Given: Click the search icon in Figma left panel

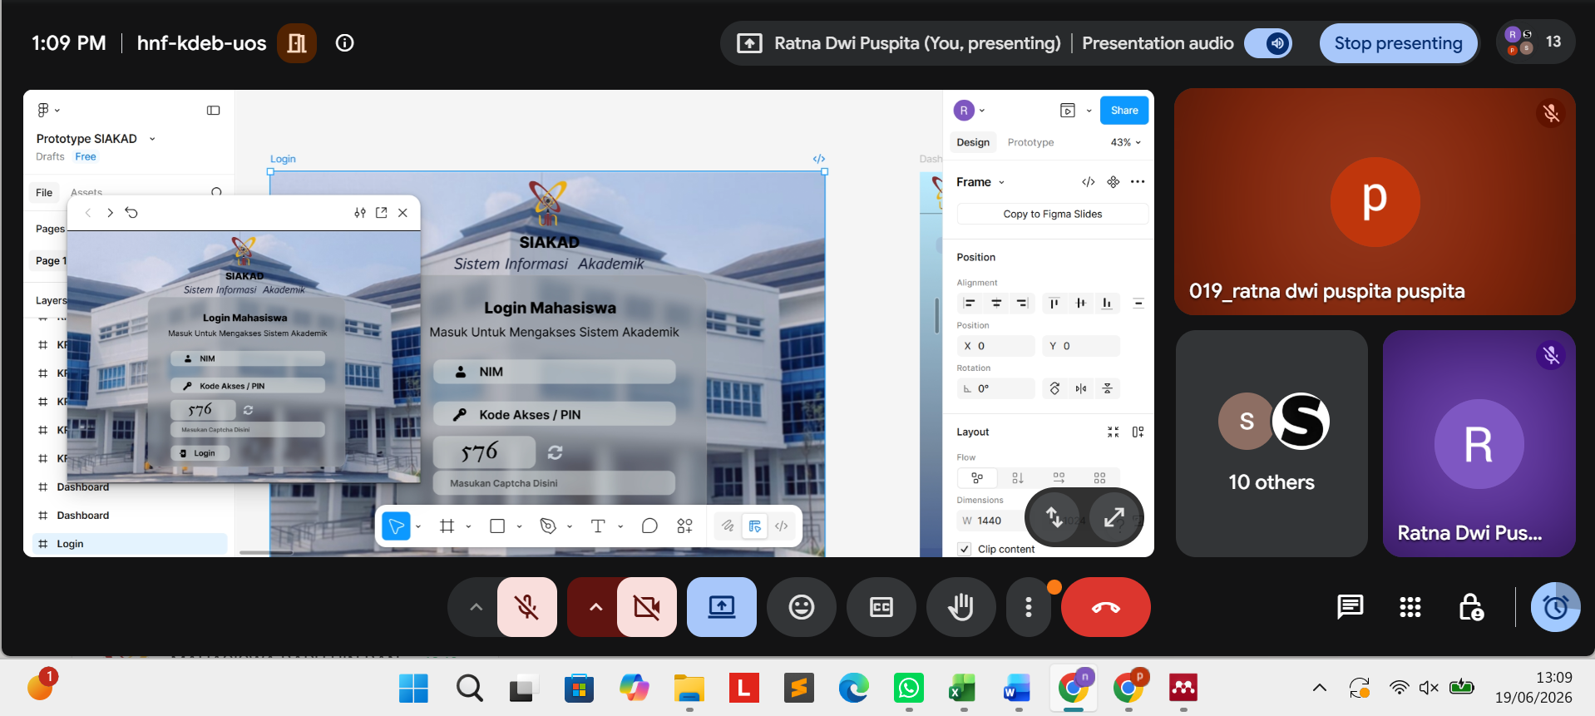Looking at the screenshot, I should (217, 192).
